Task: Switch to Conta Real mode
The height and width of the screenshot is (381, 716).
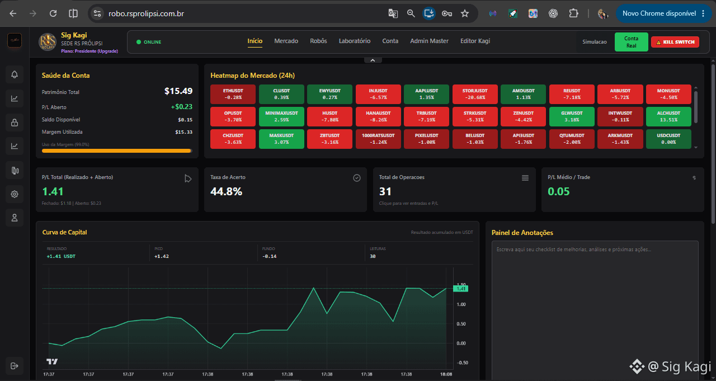Action: 631,42
